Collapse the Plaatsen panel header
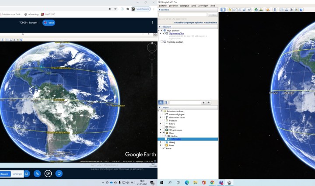The height and width of the screenshot is (186, 315). 160,26
